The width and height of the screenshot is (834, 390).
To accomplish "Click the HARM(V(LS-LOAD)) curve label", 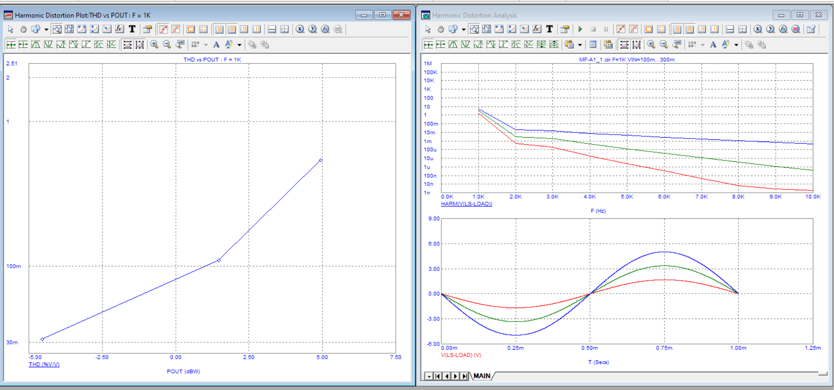I will [466, 204].
